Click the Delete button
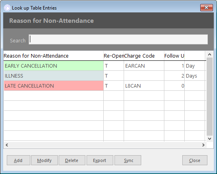The image size is (217, 174). click(x=72, y=160)
